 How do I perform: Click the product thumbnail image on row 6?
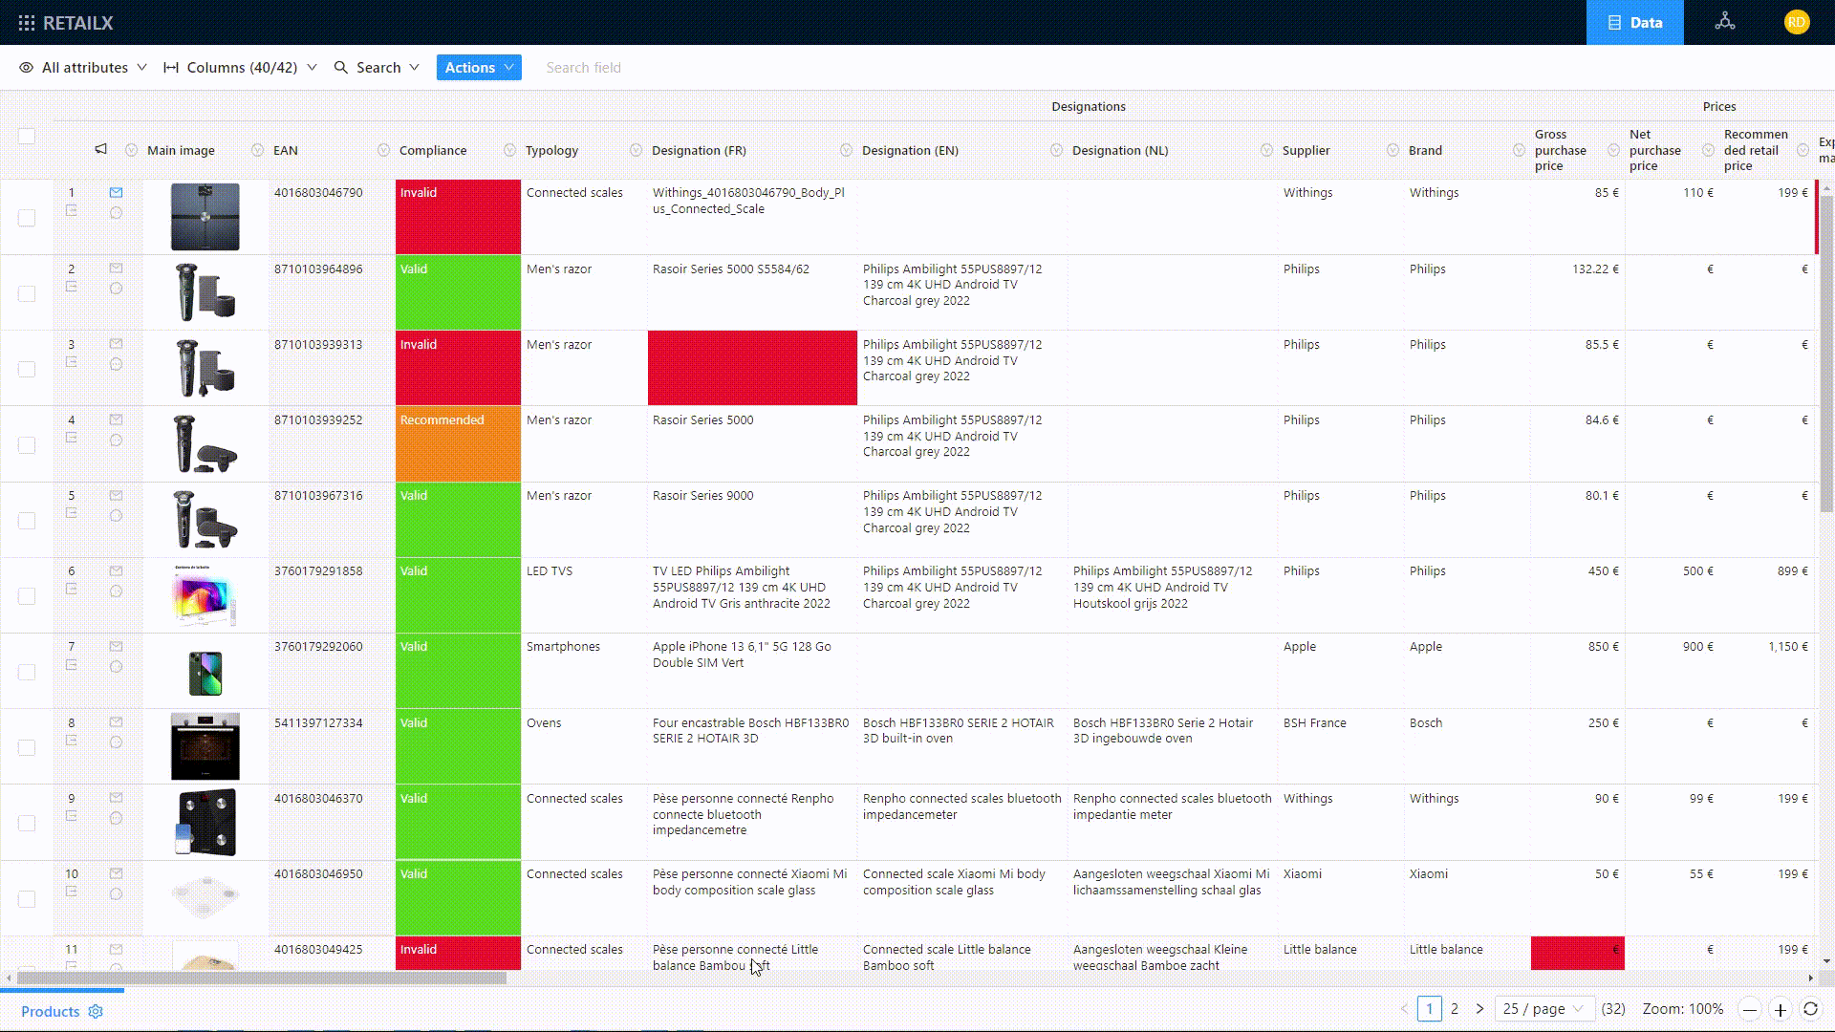tap(205, 594)
